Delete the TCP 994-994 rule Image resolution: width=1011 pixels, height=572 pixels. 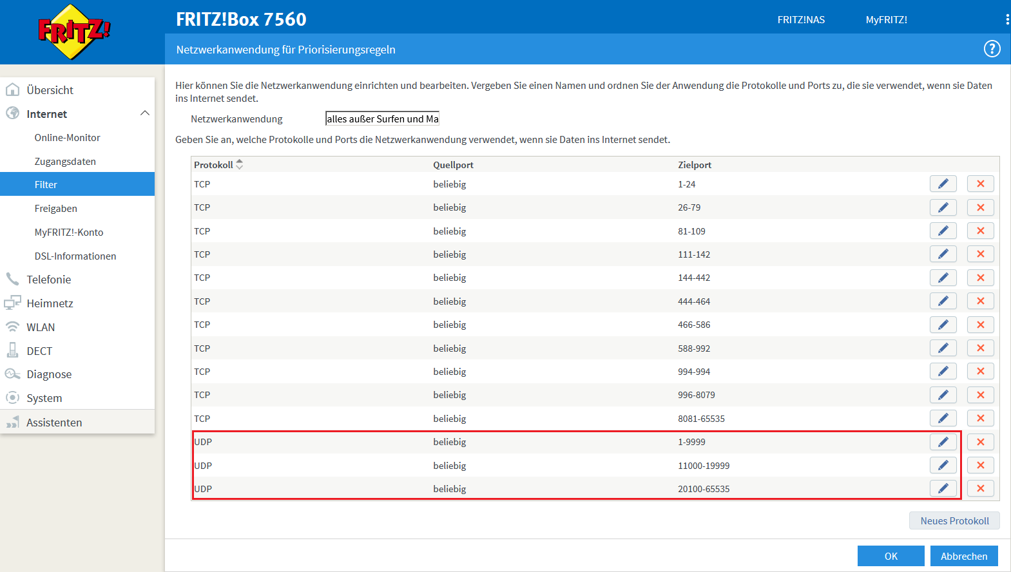(980, 371)
